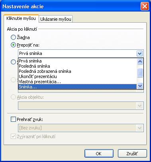Open the Bez zvuku sound dropdown
The image size is (151, 162).
point(140,128)
